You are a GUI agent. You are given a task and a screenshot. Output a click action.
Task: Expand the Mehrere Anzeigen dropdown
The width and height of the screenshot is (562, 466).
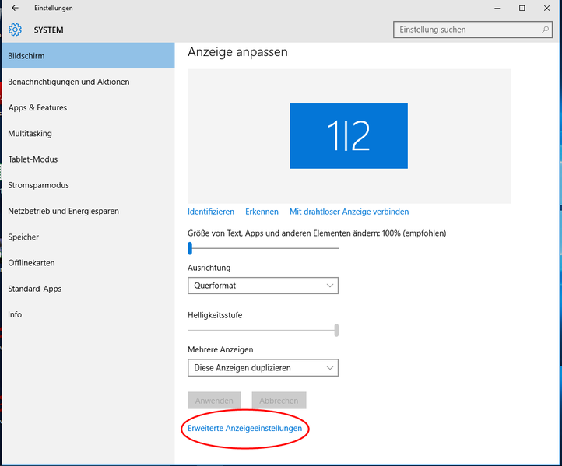(x=263, y=367)
